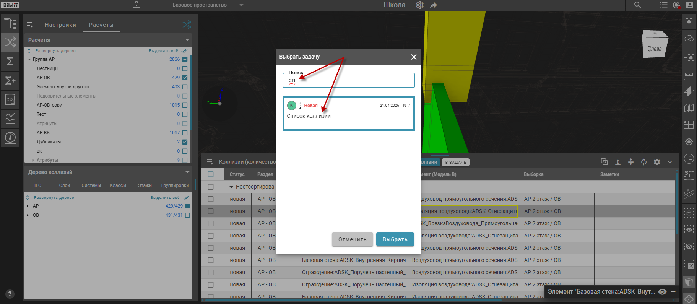Collapse the Группа АР tree node

[x=29, y=59]
